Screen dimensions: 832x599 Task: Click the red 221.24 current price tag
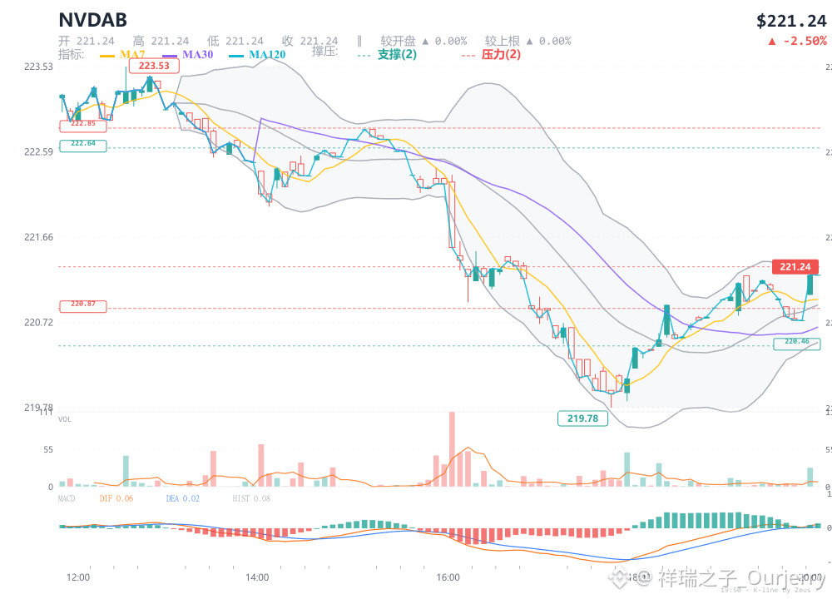(795, 267)
